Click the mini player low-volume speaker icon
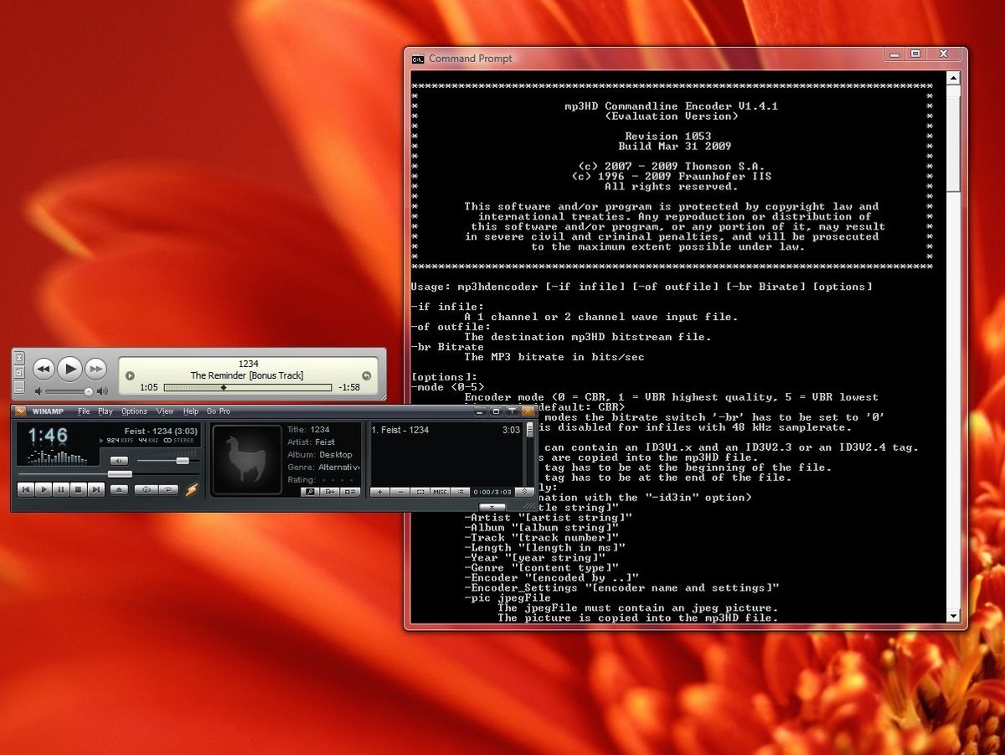Viewport: 1005px width, 755px height. [x=39, y=391]
